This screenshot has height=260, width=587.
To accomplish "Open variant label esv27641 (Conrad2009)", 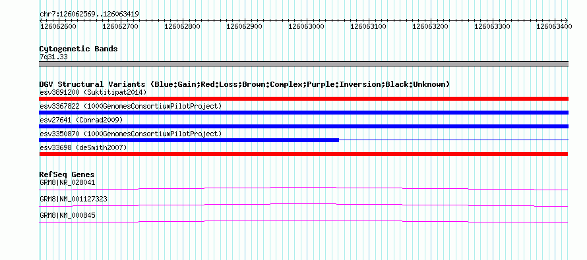I will click(x=81, y=120).
